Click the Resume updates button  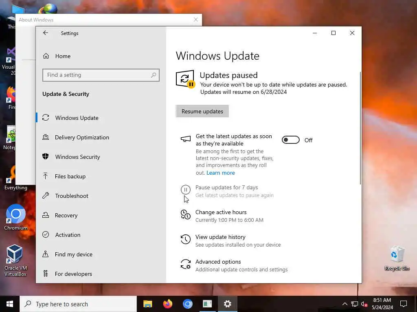202,111
